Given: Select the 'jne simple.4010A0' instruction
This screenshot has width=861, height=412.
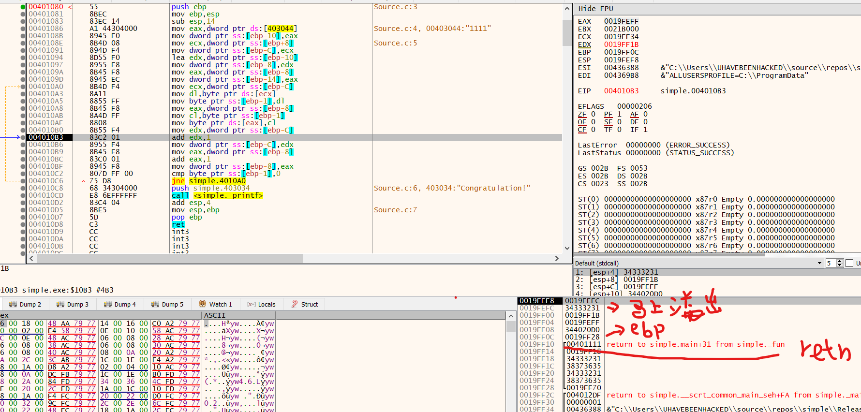Looking at the screenshot, I should 208,181.
